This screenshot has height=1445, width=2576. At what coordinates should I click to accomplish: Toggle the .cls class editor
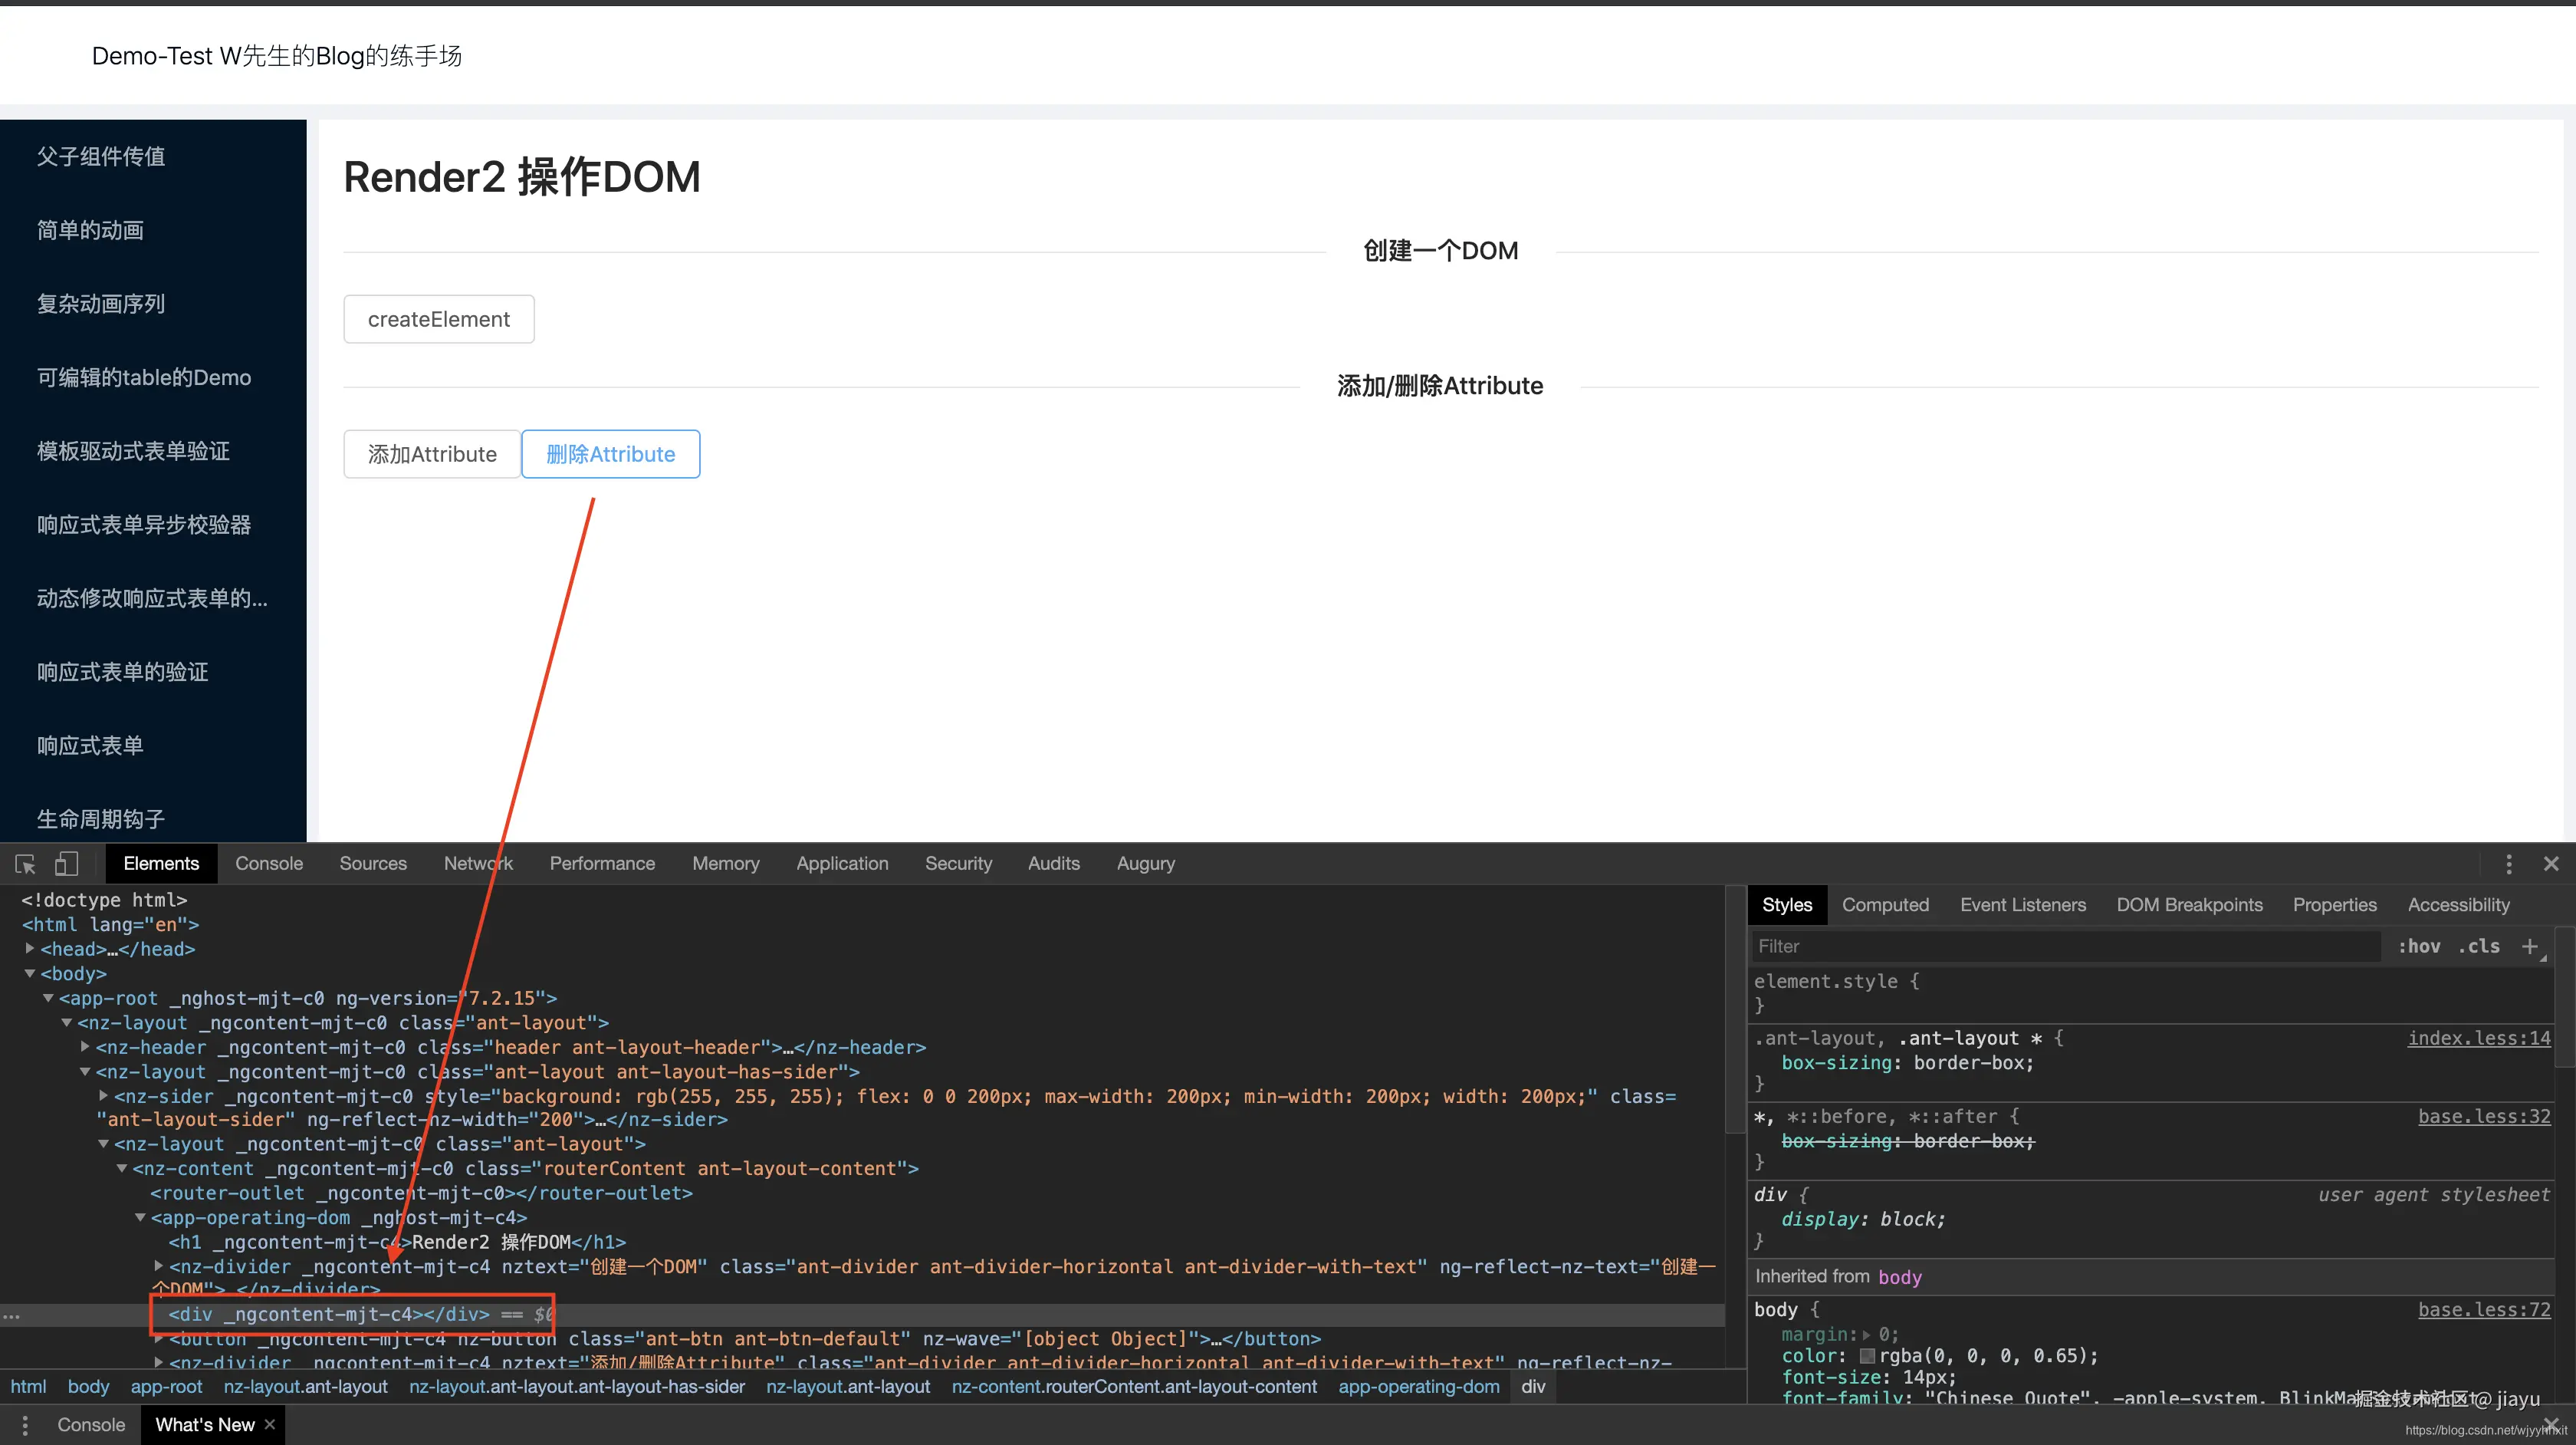pyautogui.click(x=2479, y=946)
